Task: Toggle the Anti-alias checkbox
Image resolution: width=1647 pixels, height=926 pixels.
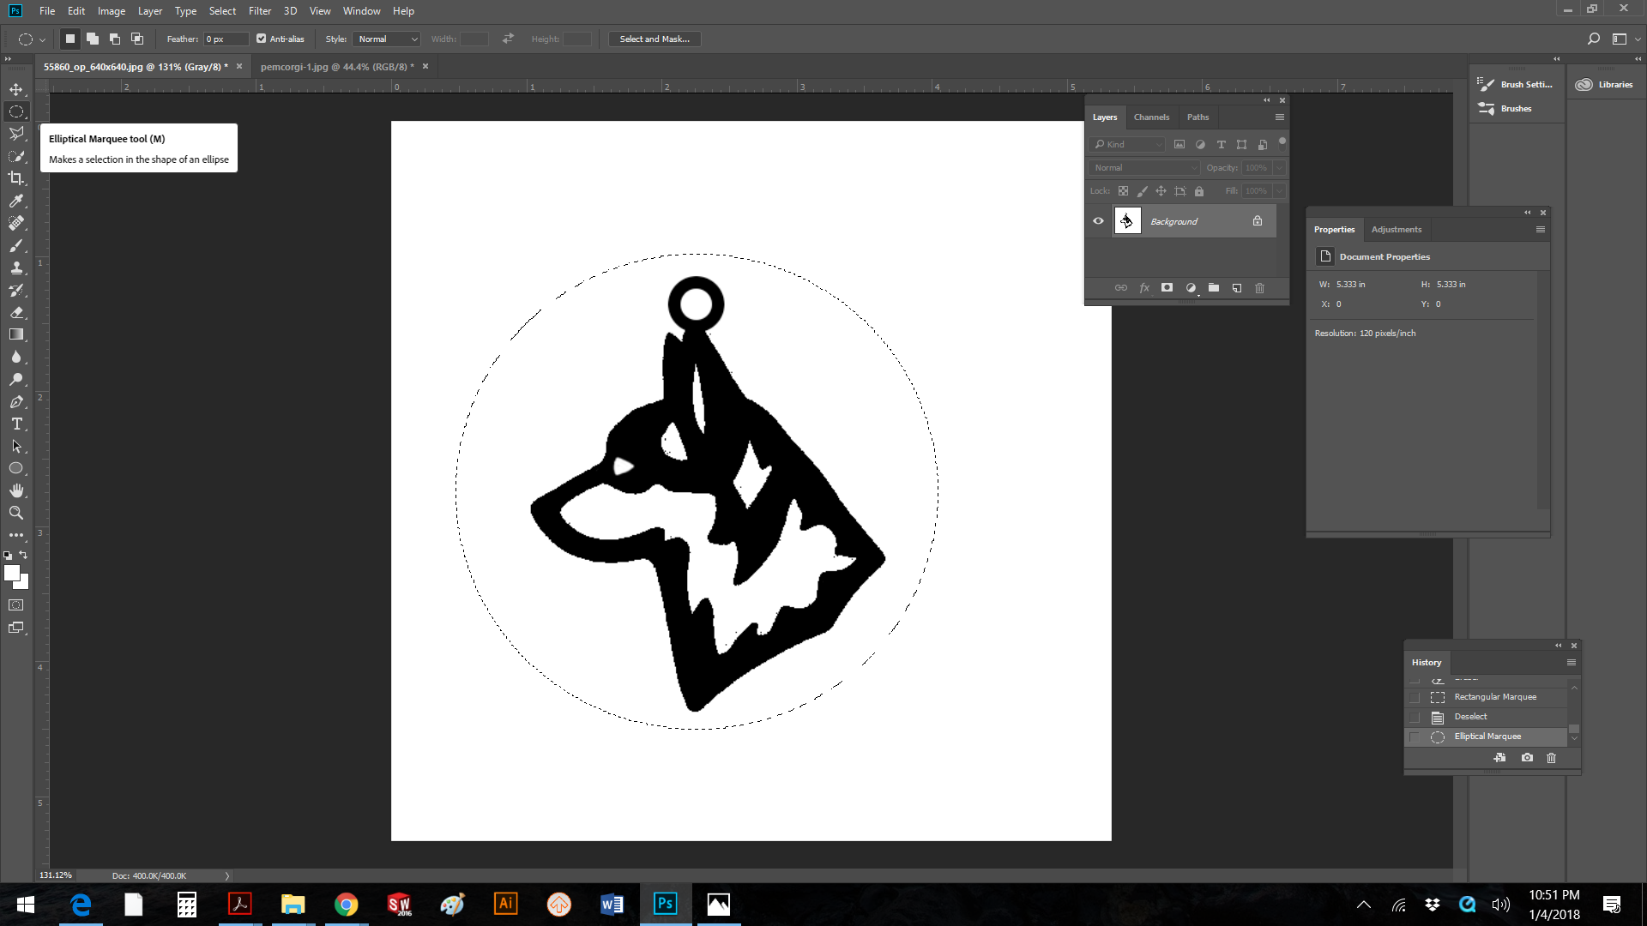Action: click(262, 39)
